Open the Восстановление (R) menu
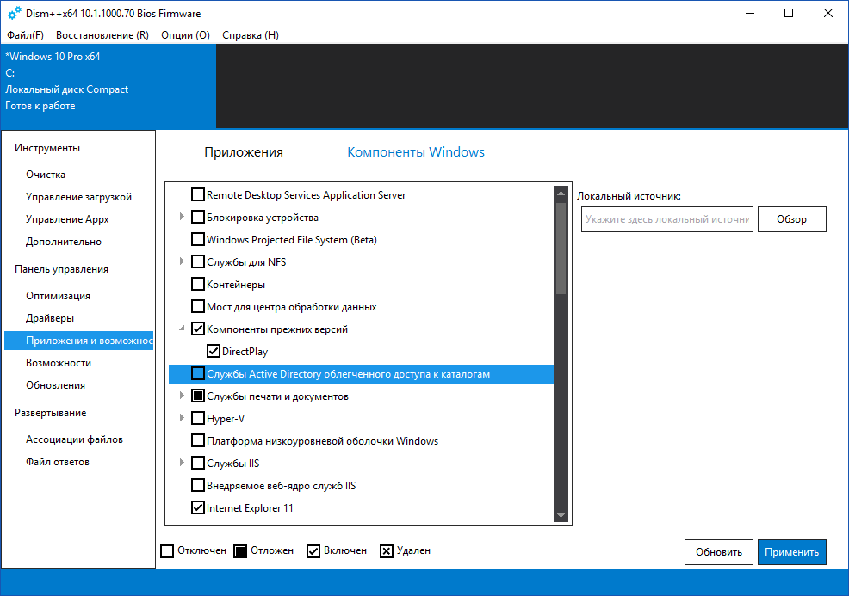This screenshot has width=849, height=596. click(102, 35)
